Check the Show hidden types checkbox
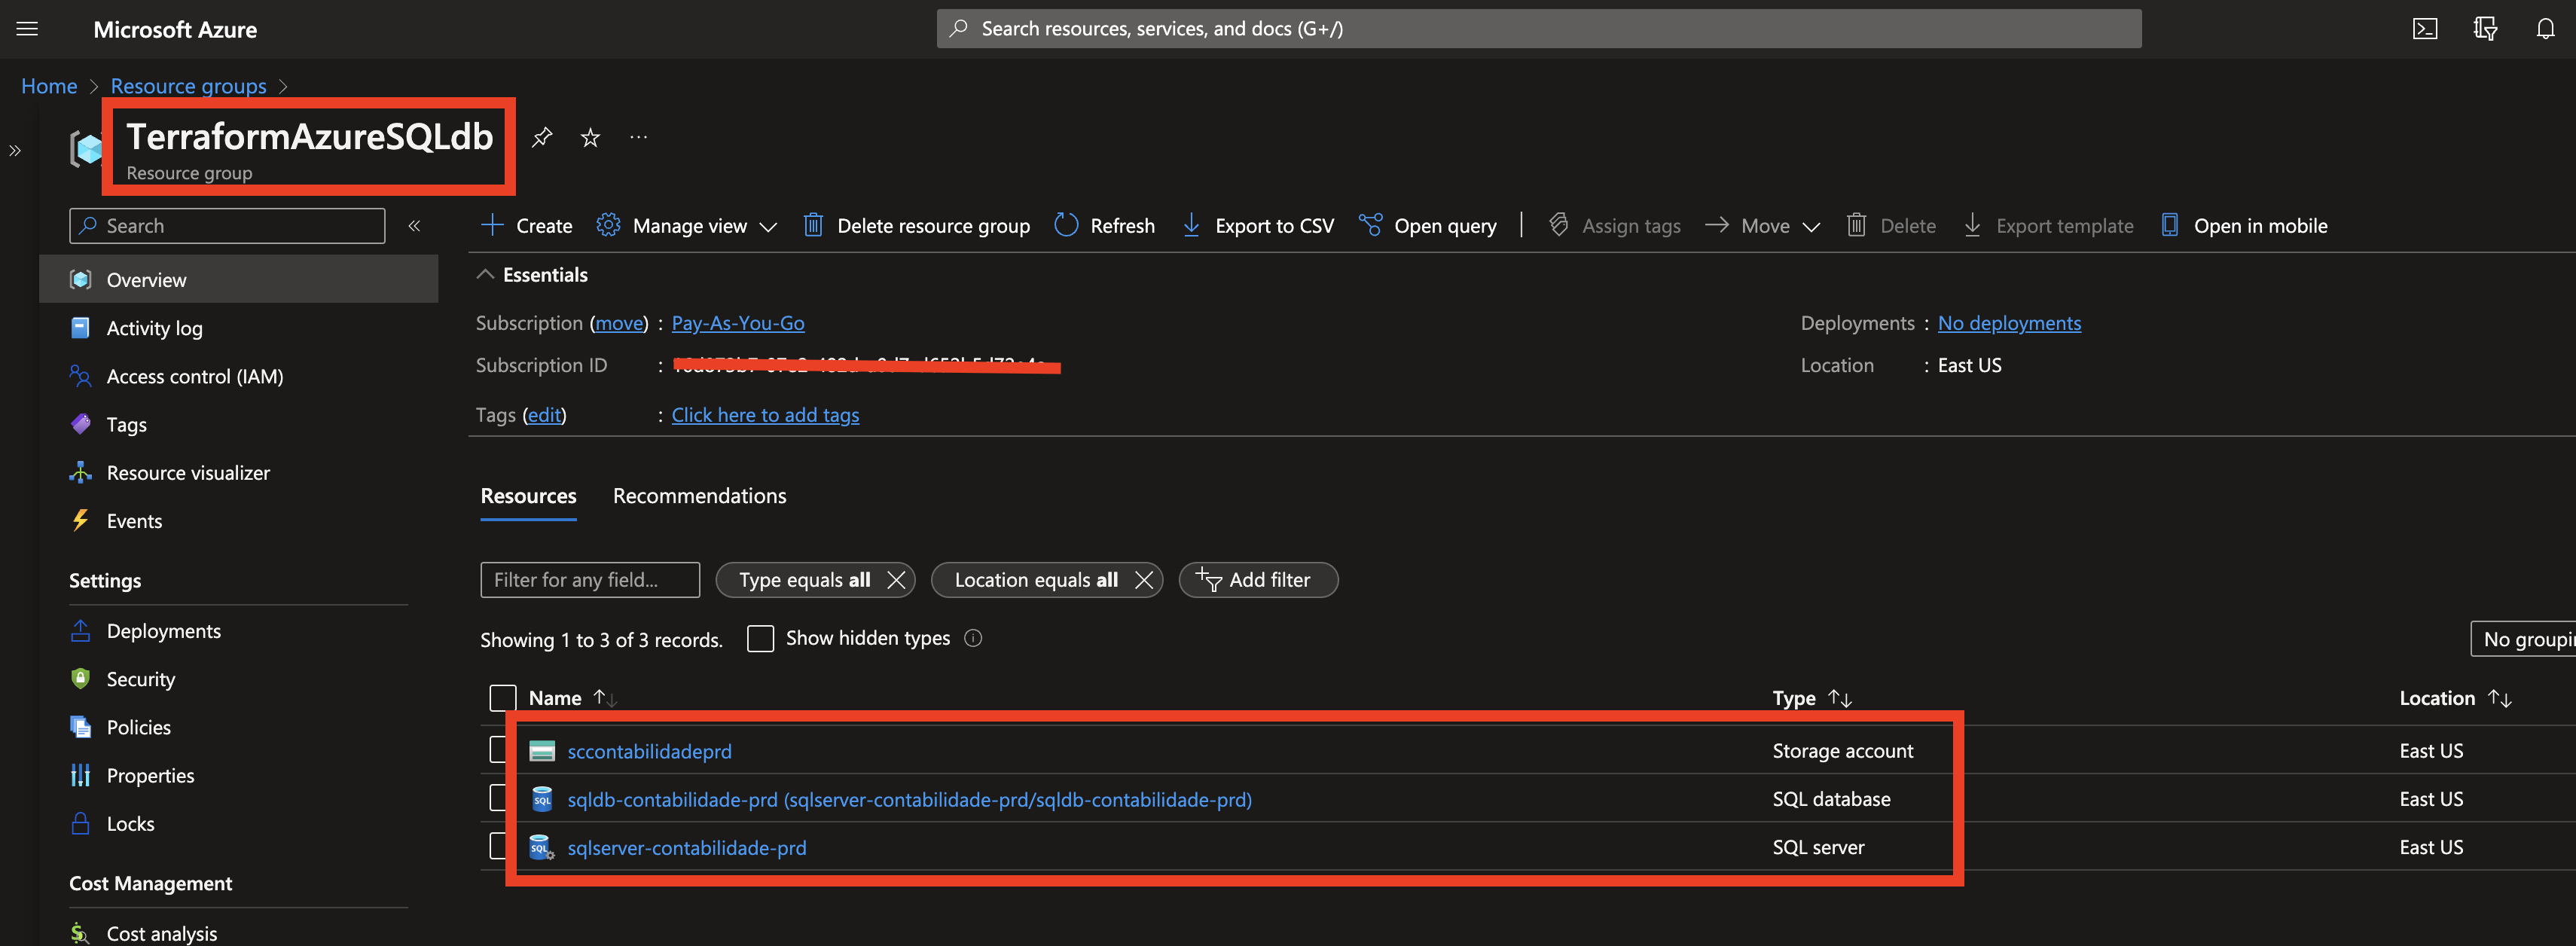 [760, 639]
